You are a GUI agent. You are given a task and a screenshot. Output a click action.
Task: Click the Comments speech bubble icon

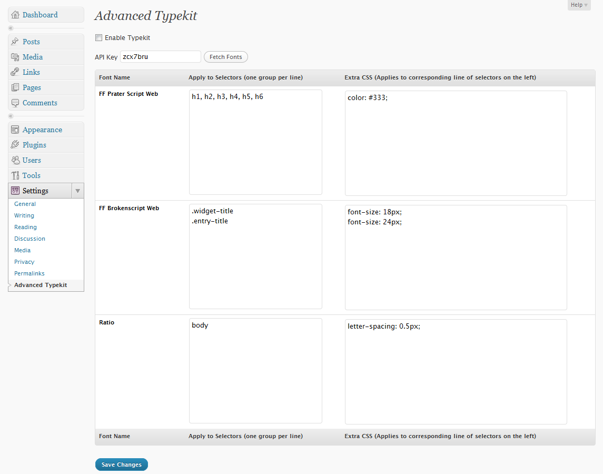(15, 103)
